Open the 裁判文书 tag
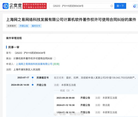This screenshot has height=117, width=138. [36, 26]
